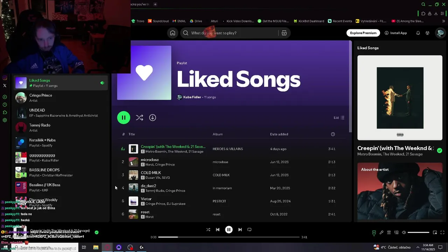Viewport: 448px width, 252px height.
Task: Open browser extensions toolbar icon
Action: click(x=423, y=14)
